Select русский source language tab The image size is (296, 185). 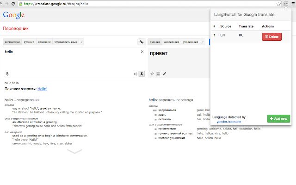point(29,42)
